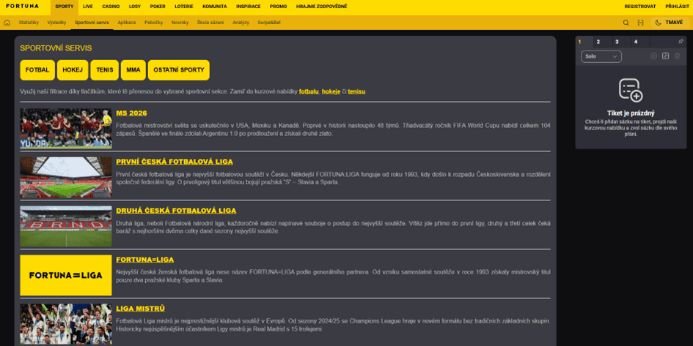Click the empty ticket plus icon
Screen dimensions: 693x346
pyautogui.click(x=631, y=91)
